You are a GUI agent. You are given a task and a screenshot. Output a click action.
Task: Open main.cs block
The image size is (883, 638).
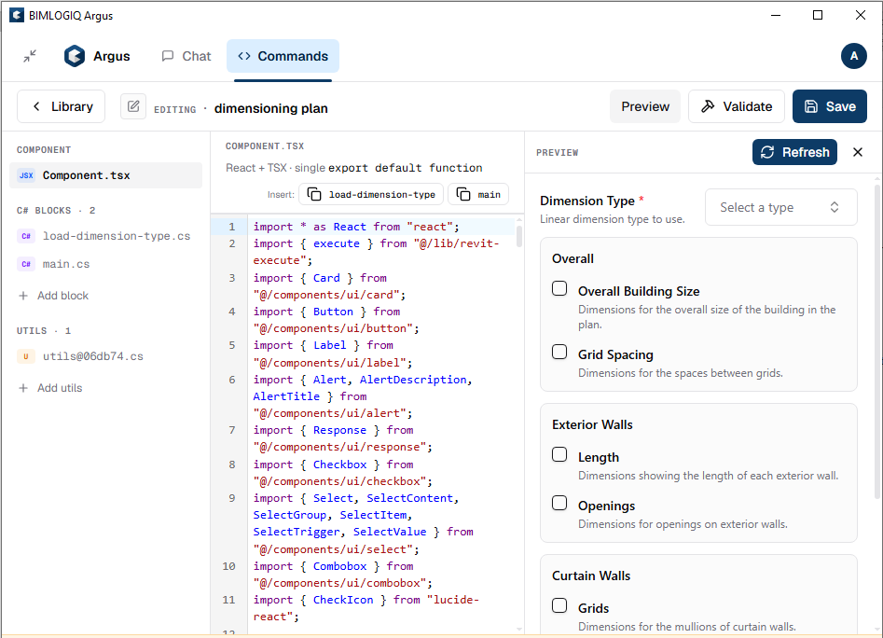pos(106,264)
